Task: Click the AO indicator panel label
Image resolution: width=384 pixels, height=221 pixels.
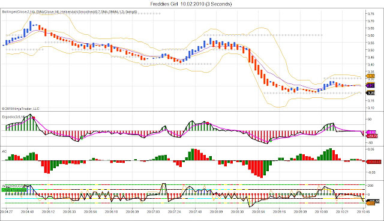Action: point(4,151)
